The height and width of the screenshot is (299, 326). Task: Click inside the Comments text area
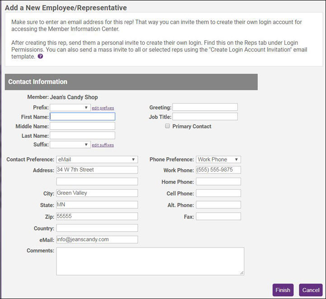(x=150, y=261)
